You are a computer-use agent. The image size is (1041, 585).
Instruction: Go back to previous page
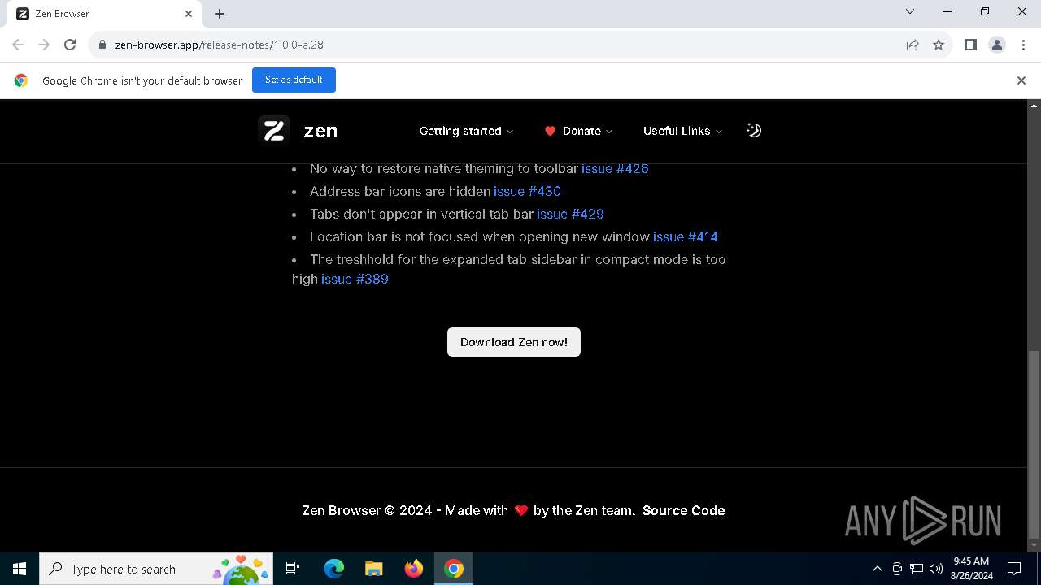tap(18, 45)
